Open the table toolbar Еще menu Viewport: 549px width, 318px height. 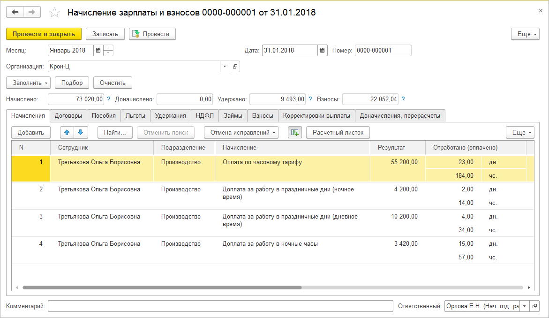520,132
